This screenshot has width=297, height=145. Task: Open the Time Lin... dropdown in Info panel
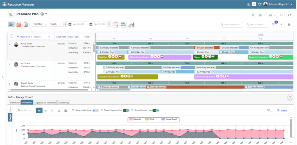point(24,110)
